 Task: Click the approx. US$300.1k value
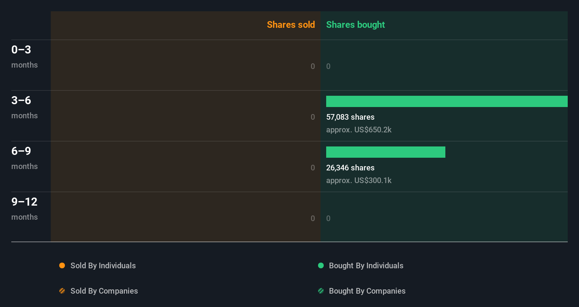359,180
